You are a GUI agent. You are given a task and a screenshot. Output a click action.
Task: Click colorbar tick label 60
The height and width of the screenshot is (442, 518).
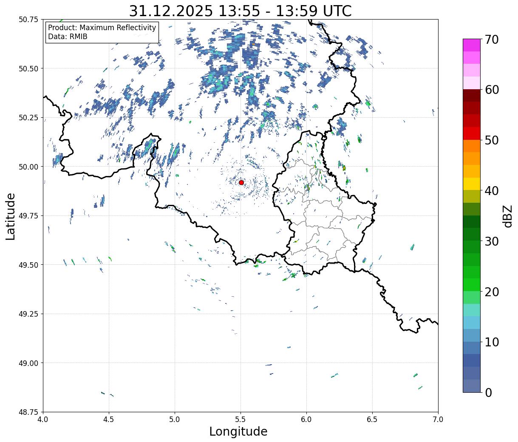point(492,90)
